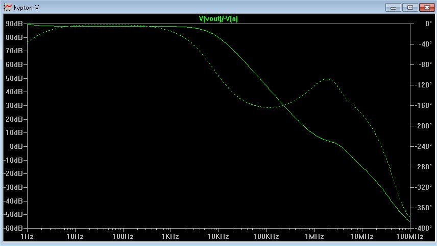Viewport: 437px width, 246px height.
Task: Click the 10MHz frequency axis label
Action: point(362,236)
